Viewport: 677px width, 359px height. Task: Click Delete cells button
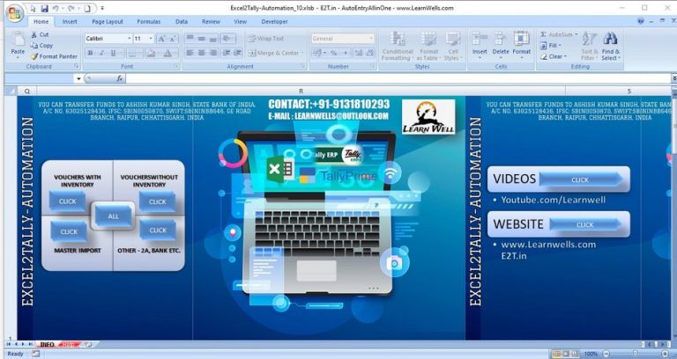(501, 46)
